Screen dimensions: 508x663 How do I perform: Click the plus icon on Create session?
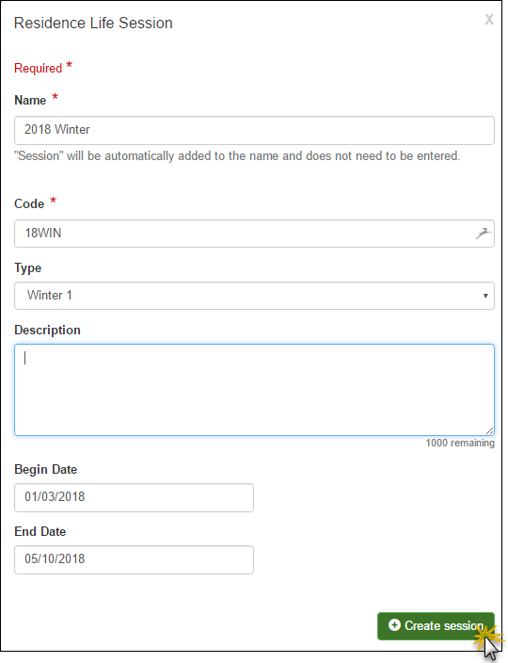(394, 625)
